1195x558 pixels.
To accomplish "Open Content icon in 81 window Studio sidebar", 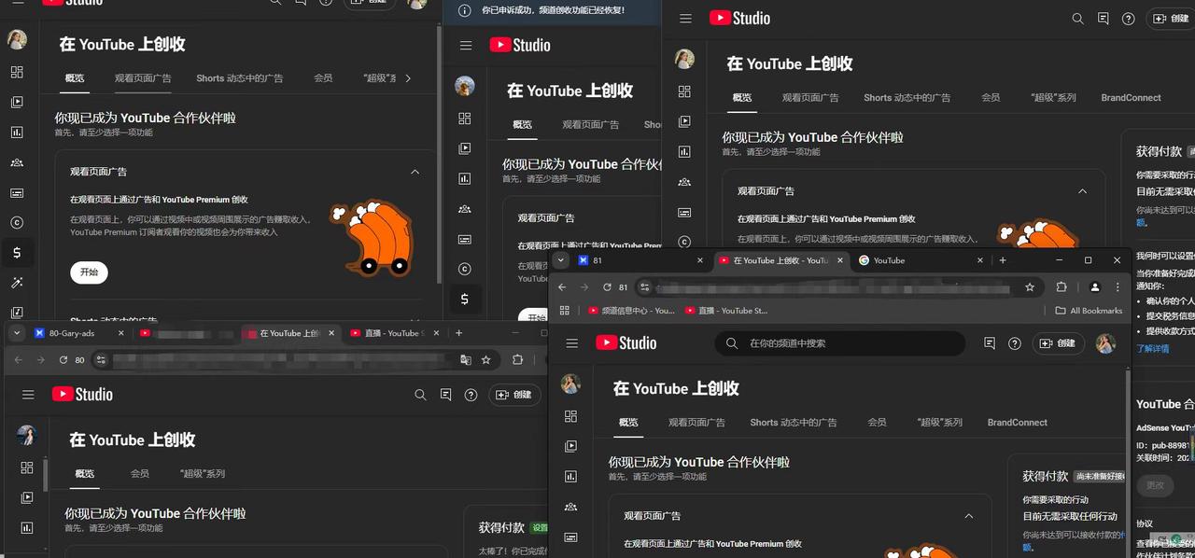I will pos(571,446).
